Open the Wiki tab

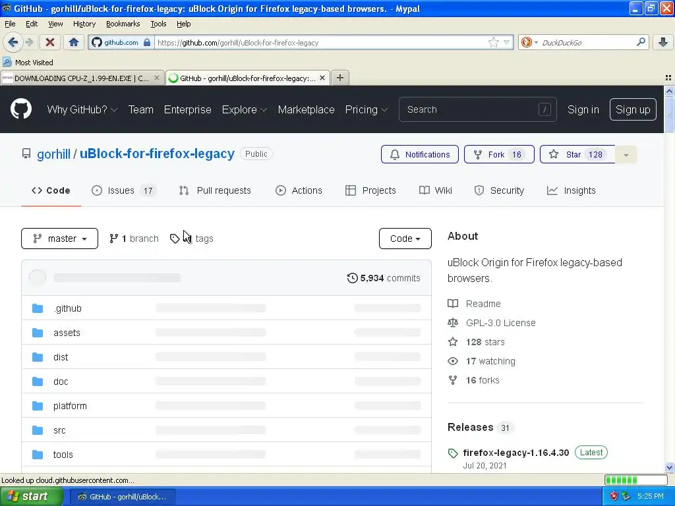pos(436,190)
